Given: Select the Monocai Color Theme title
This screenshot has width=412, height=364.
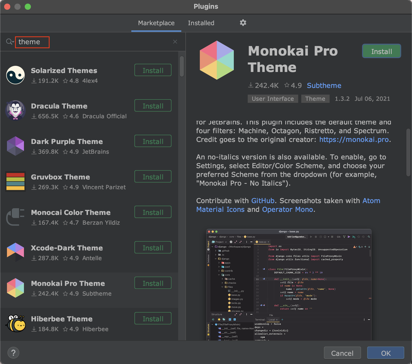Looking at the screenshot, I should point(71,212).
